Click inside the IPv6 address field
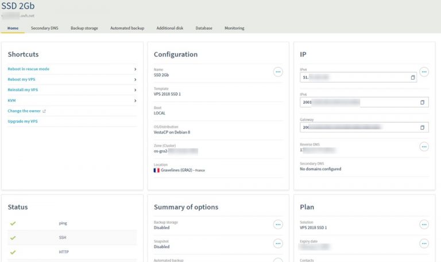 (364, 102)
